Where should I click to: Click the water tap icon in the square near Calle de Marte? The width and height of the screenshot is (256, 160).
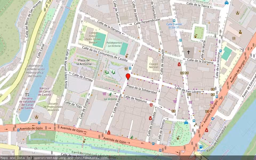click(x=195, y=36)
